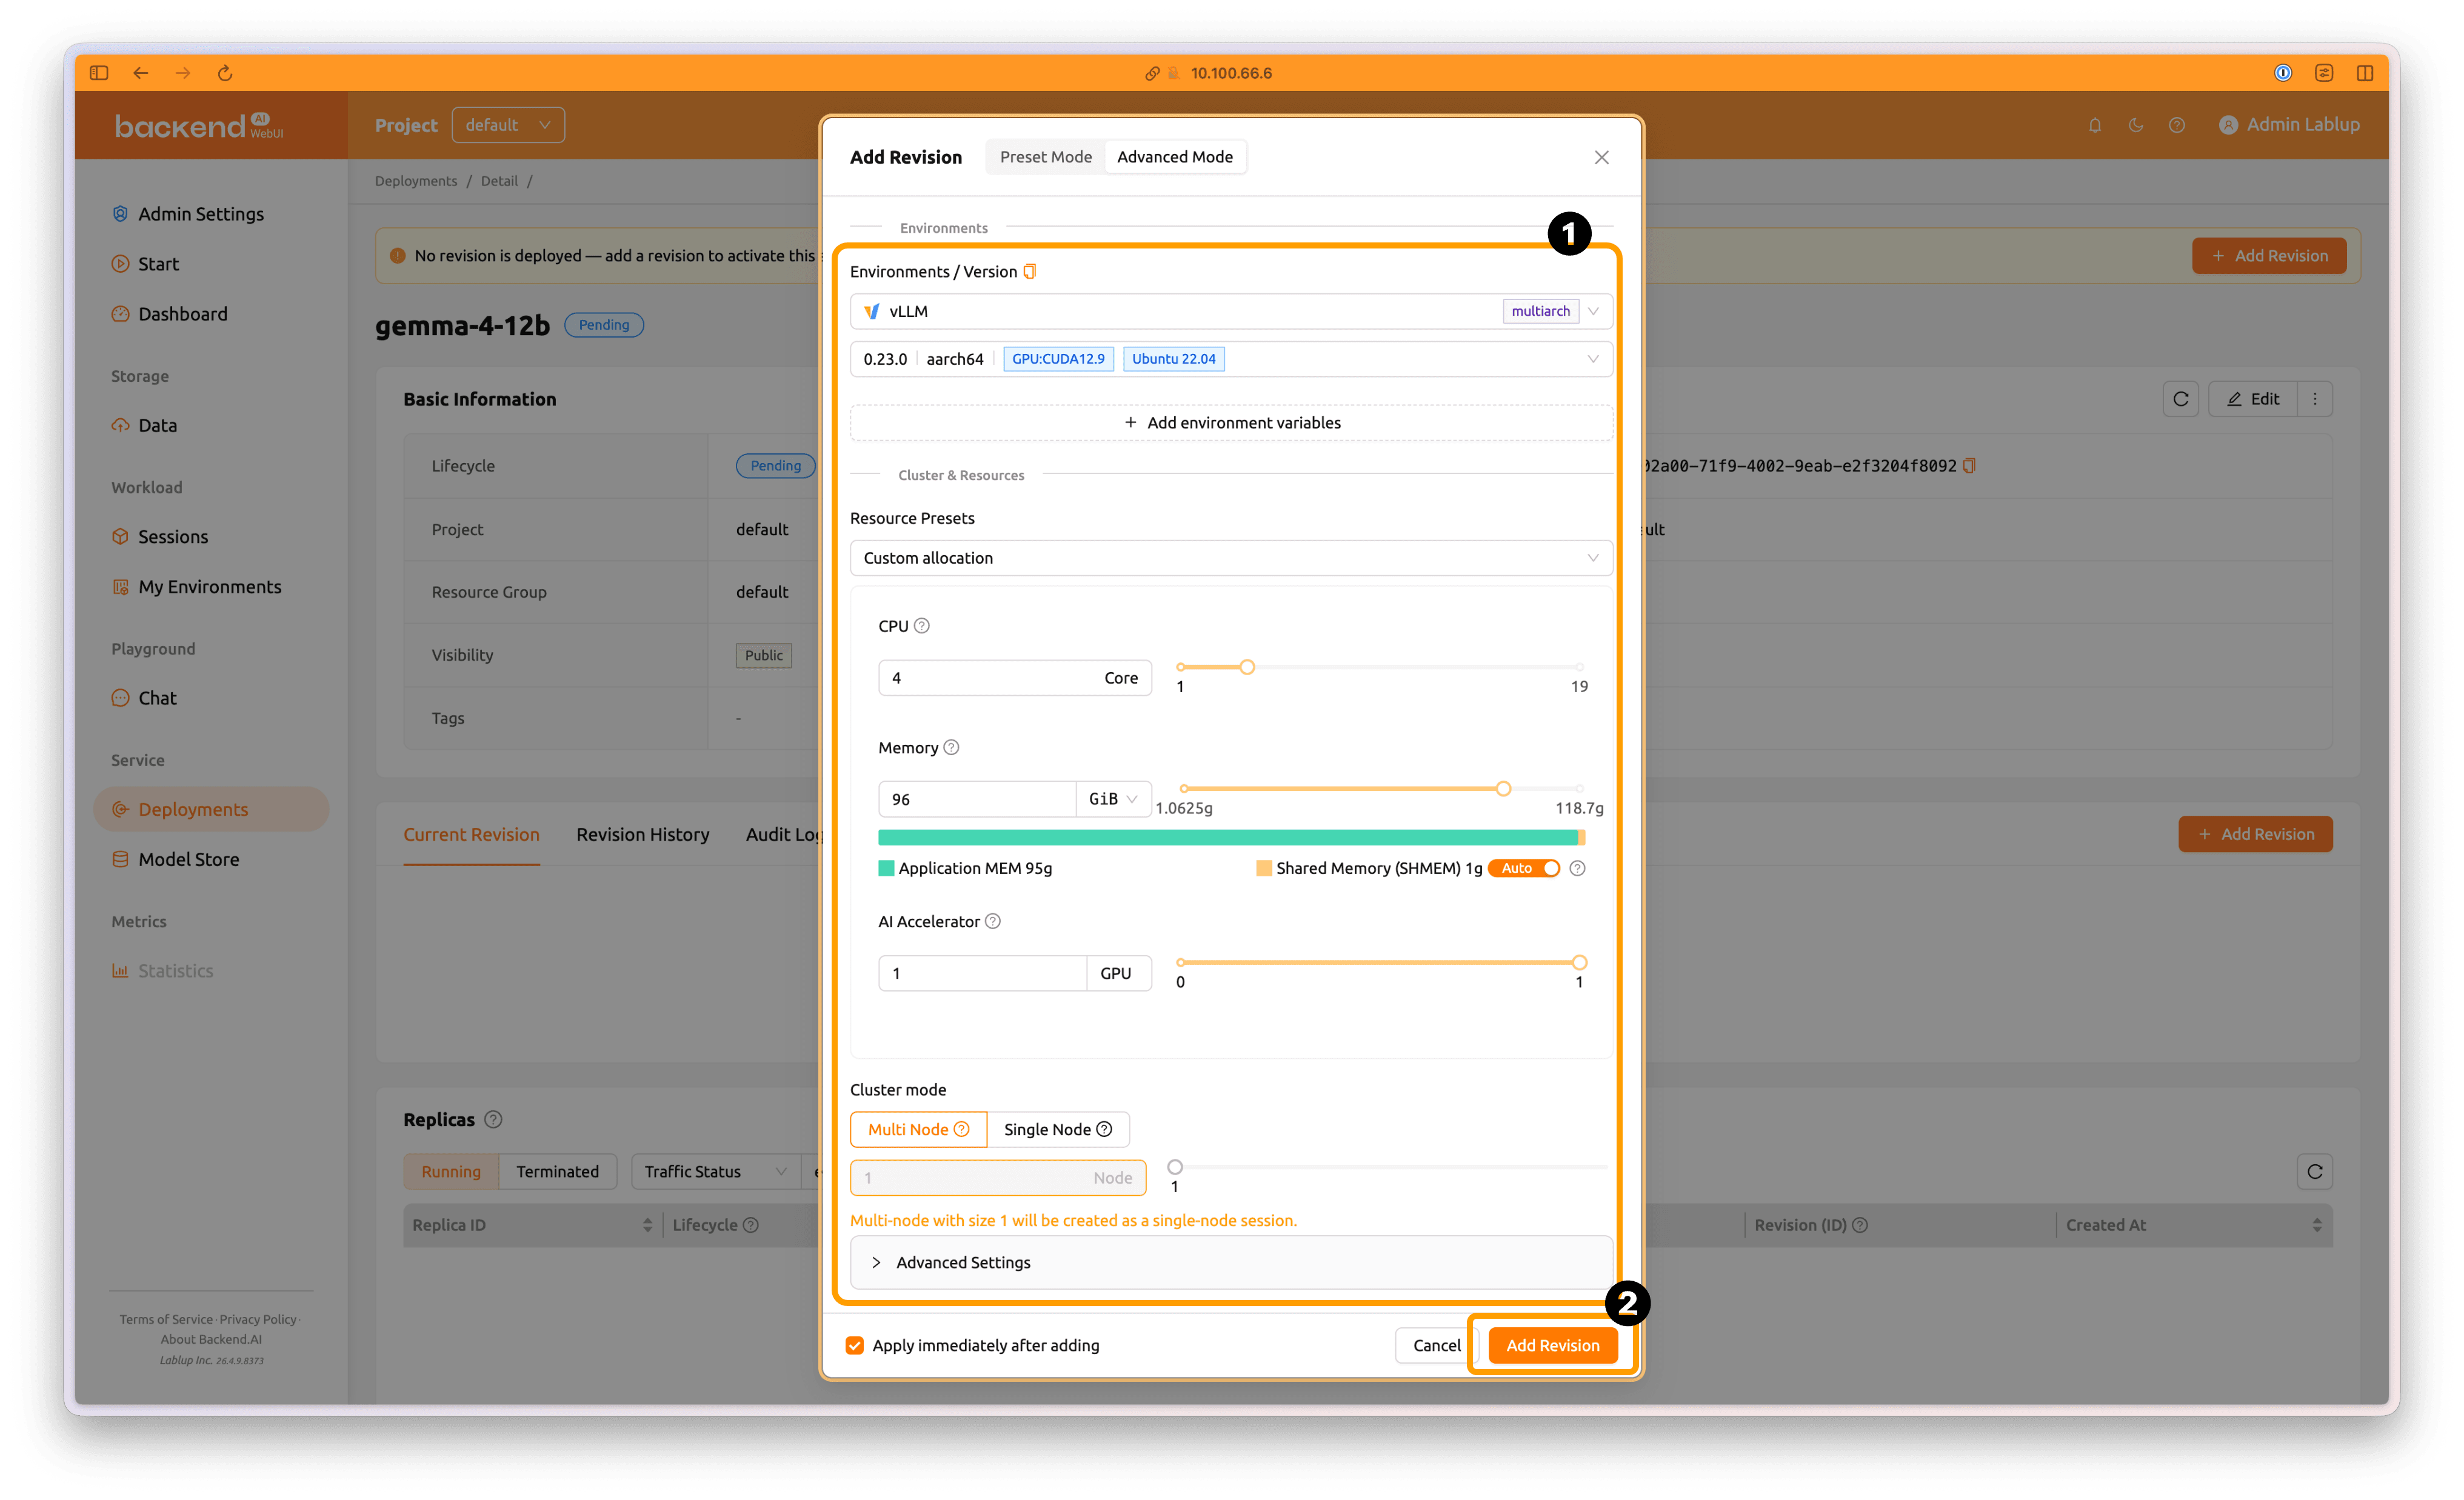
Task: Show Terminated replicas filter
Action: click(x=557, y=1171)
